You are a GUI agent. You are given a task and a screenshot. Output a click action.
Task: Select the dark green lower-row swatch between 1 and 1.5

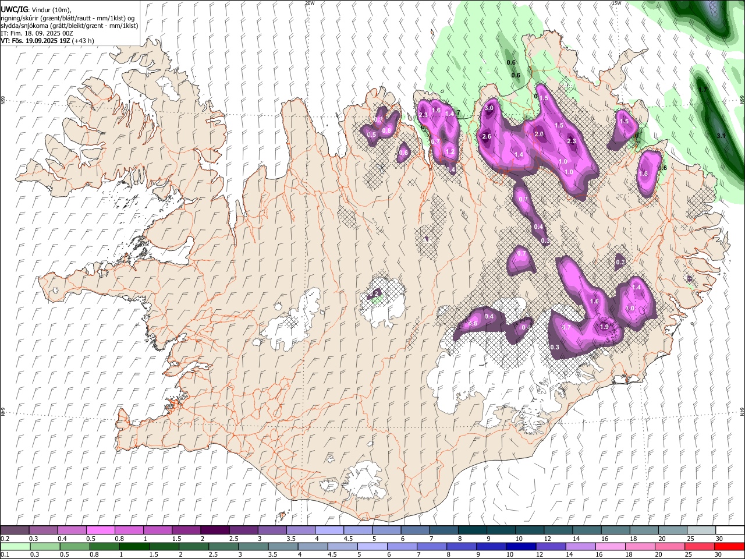[x=134, y=547]
